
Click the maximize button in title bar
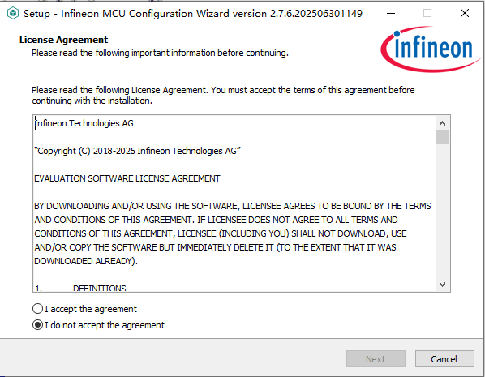coord(427,13)
